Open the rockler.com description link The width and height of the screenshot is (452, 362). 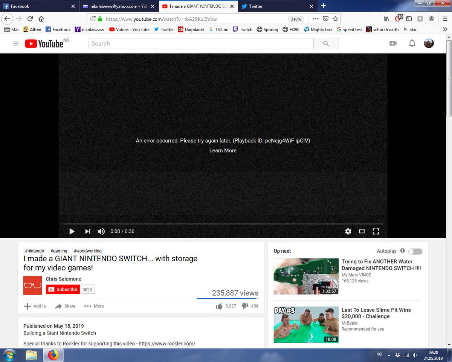click(x=167, y=344)
